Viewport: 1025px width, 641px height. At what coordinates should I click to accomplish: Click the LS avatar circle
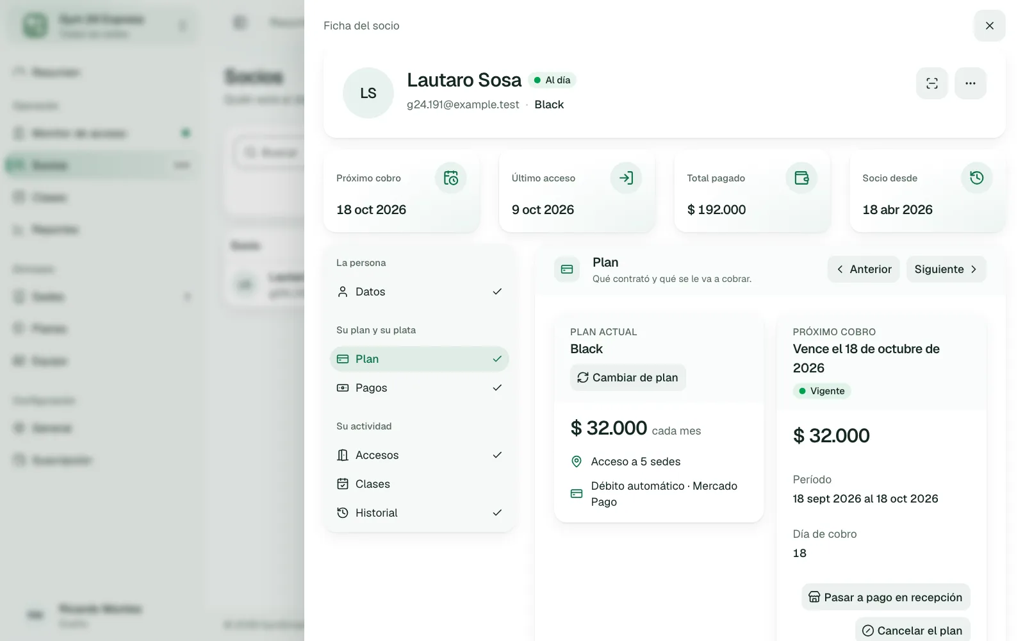368,93
